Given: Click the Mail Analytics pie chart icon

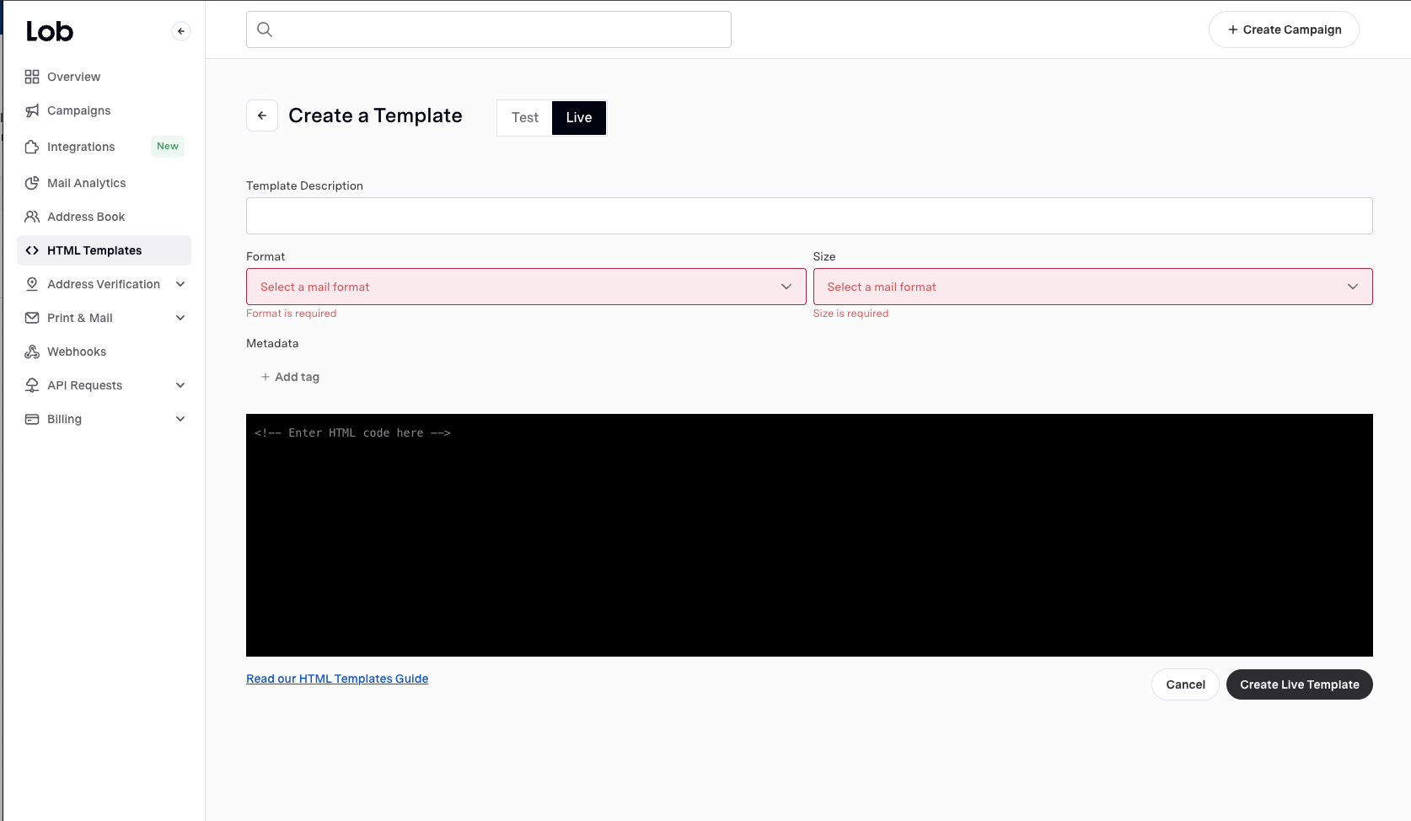Looking at the screenshot, I should (32, 183).
